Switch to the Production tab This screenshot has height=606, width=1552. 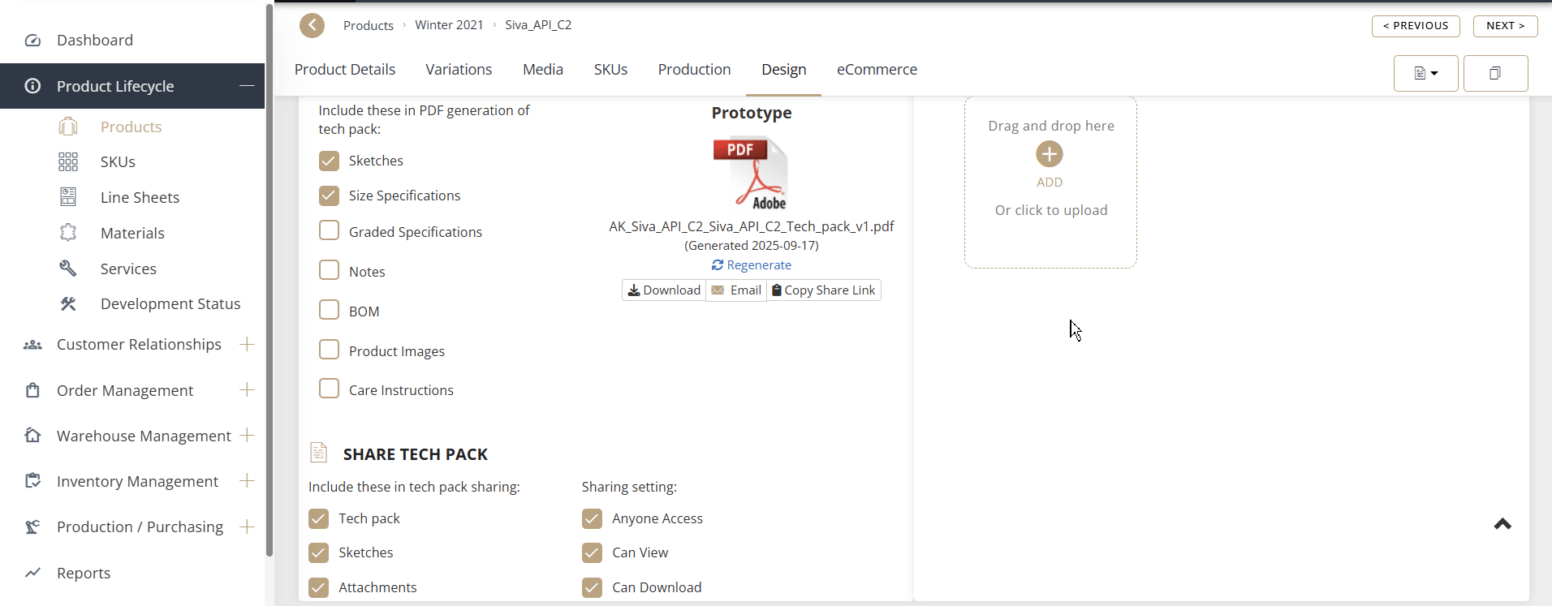pyautogui.click(x=694, y=70)
